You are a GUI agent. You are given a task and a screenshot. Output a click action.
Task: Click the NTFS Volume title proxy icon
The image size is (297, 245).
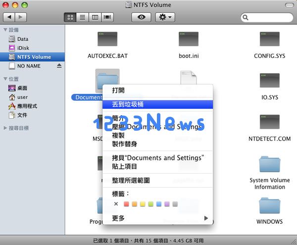point(128,5)
